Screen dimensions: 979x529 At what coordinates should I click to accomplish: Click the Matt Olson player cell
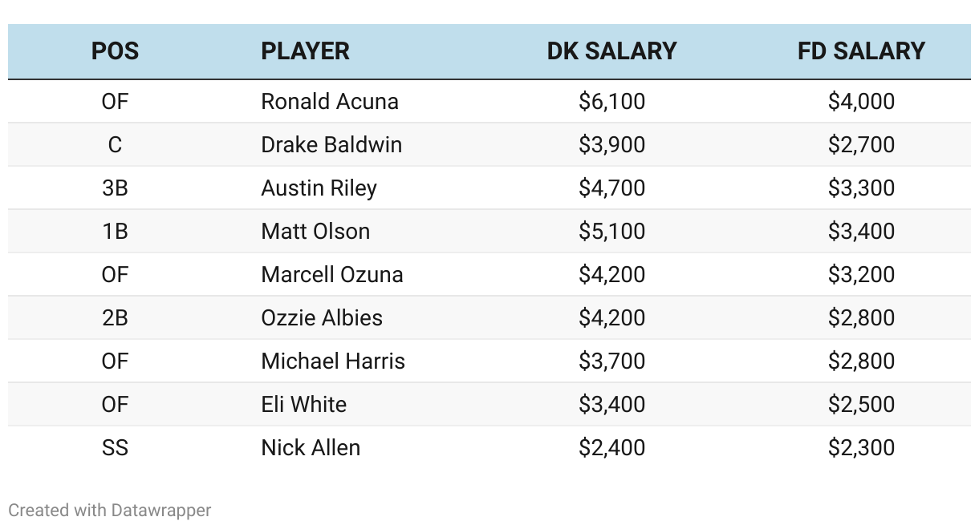[x=315, y=232]
